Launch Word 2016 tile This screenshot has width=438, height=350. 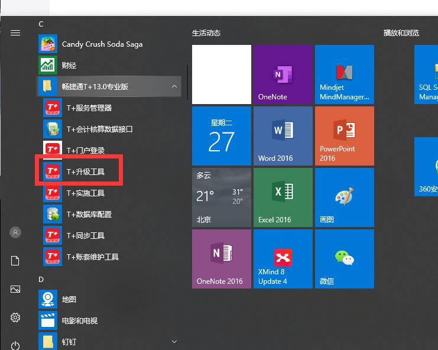(x=283, y=136)
